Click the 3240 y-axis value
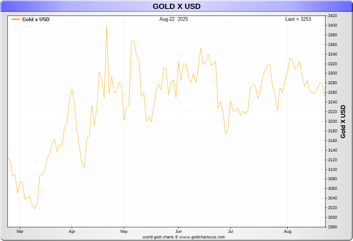 click(x=332, y=102)
